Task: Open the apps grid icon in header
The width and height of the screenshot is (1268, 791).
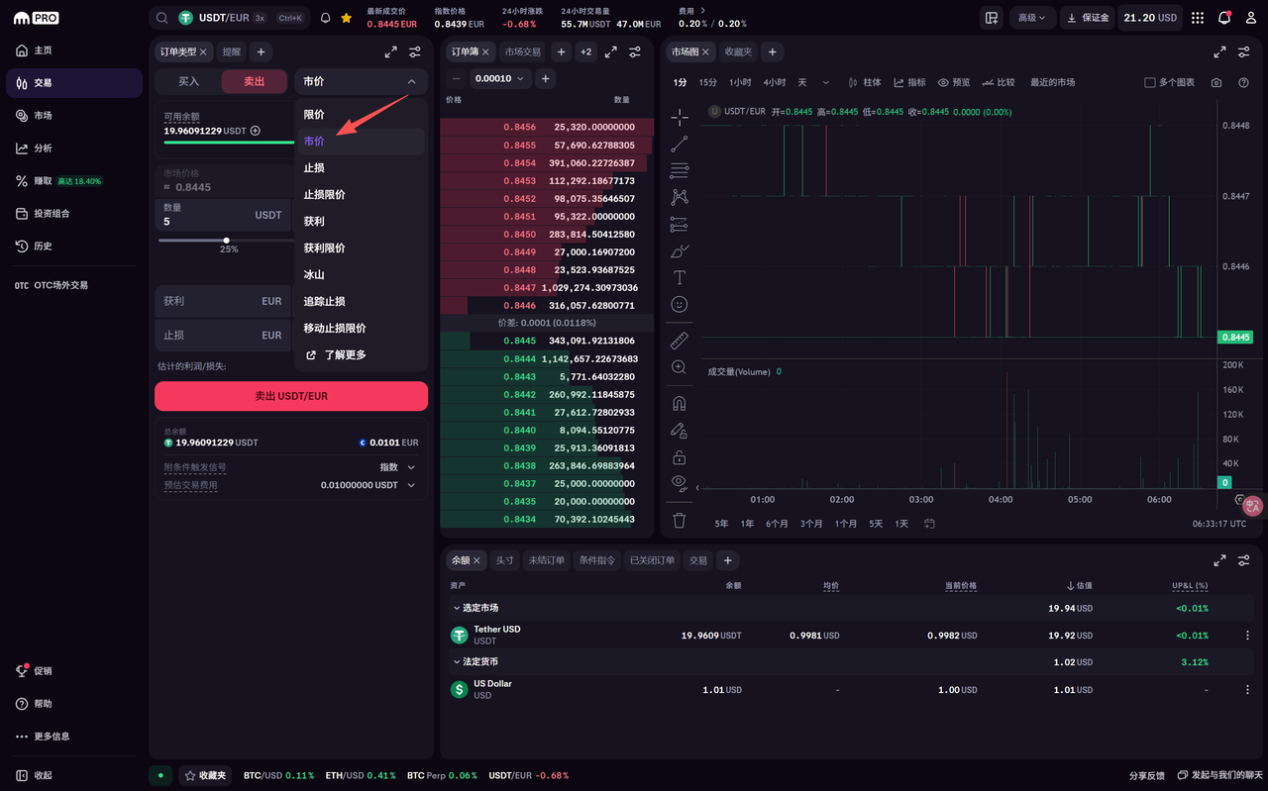Action: (x=1198, y=18)
